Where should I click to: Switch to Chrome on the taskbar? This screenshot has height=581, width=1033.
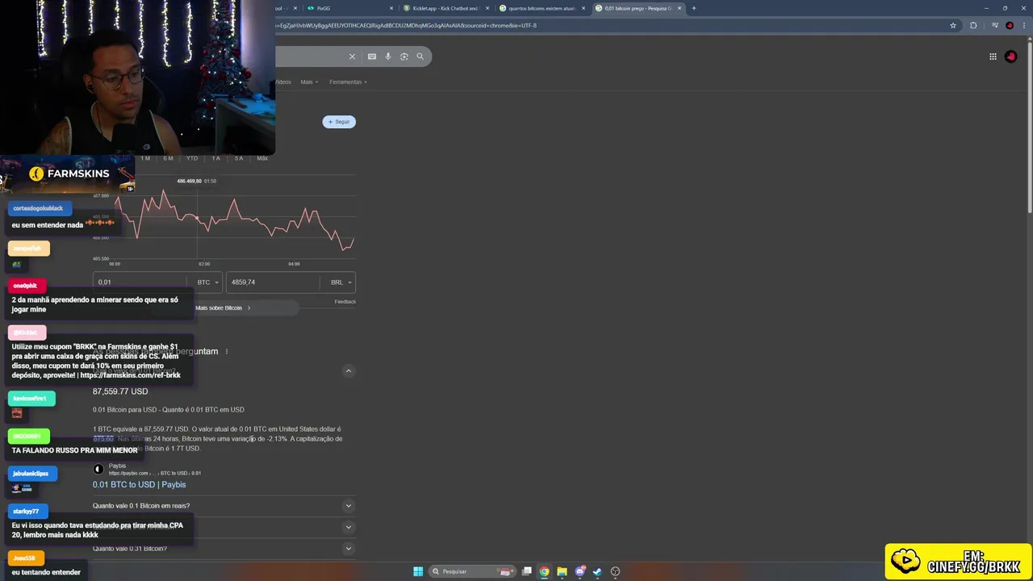pos(545,571)
